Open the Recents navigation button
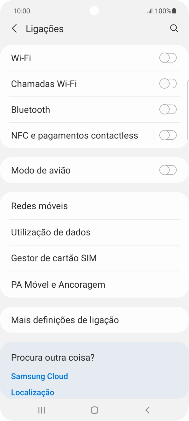189x421 pixels. (41, 410)
